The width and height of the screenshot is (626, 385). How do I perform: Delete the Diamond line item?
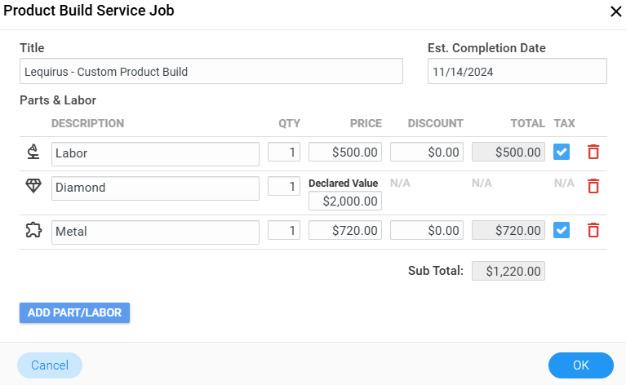(x=593, y=186)
